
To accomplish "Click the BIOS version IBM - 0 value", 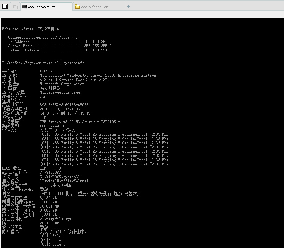I will pyautogui.click(x=50, y=168).
